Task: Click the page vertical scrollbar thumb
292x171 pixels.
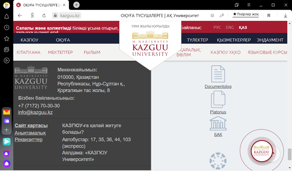Action: point(289,154)
